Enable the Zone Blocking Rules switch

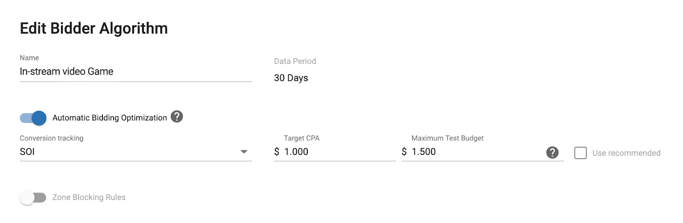[33, 197]
